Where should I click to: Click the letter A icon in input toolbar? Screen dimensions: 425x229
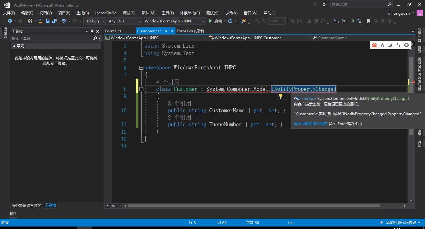tap(382, 45)
